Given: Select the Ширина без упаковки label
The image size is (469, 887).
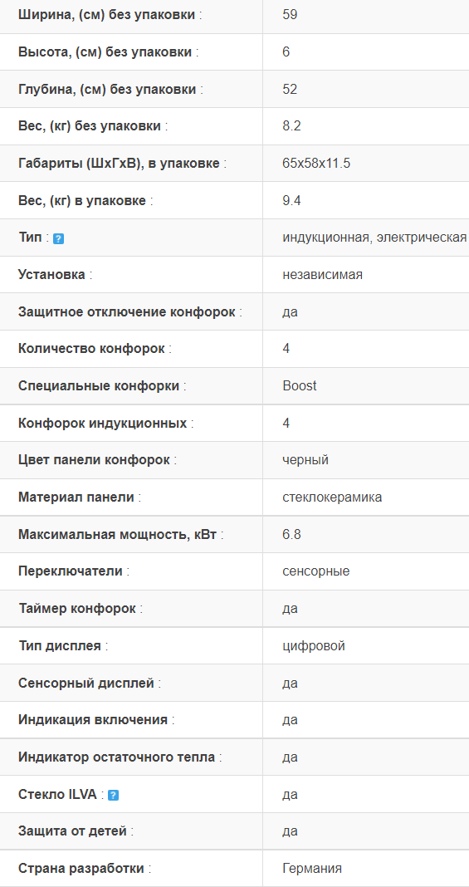Looking at the screenshot, I should (x=110, y=15).
